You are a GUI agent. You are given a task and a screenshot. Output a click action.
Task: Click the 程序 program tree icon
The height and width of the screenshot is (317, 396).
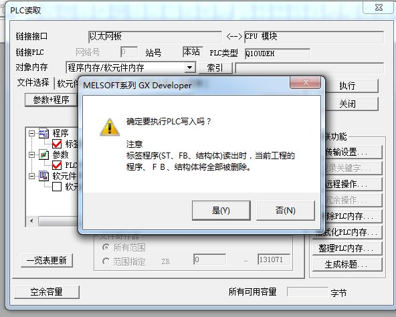43,133
